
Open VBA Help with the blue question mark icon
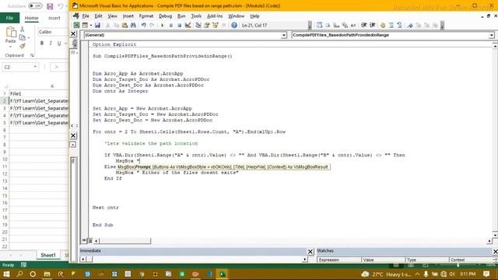[234, 25]
